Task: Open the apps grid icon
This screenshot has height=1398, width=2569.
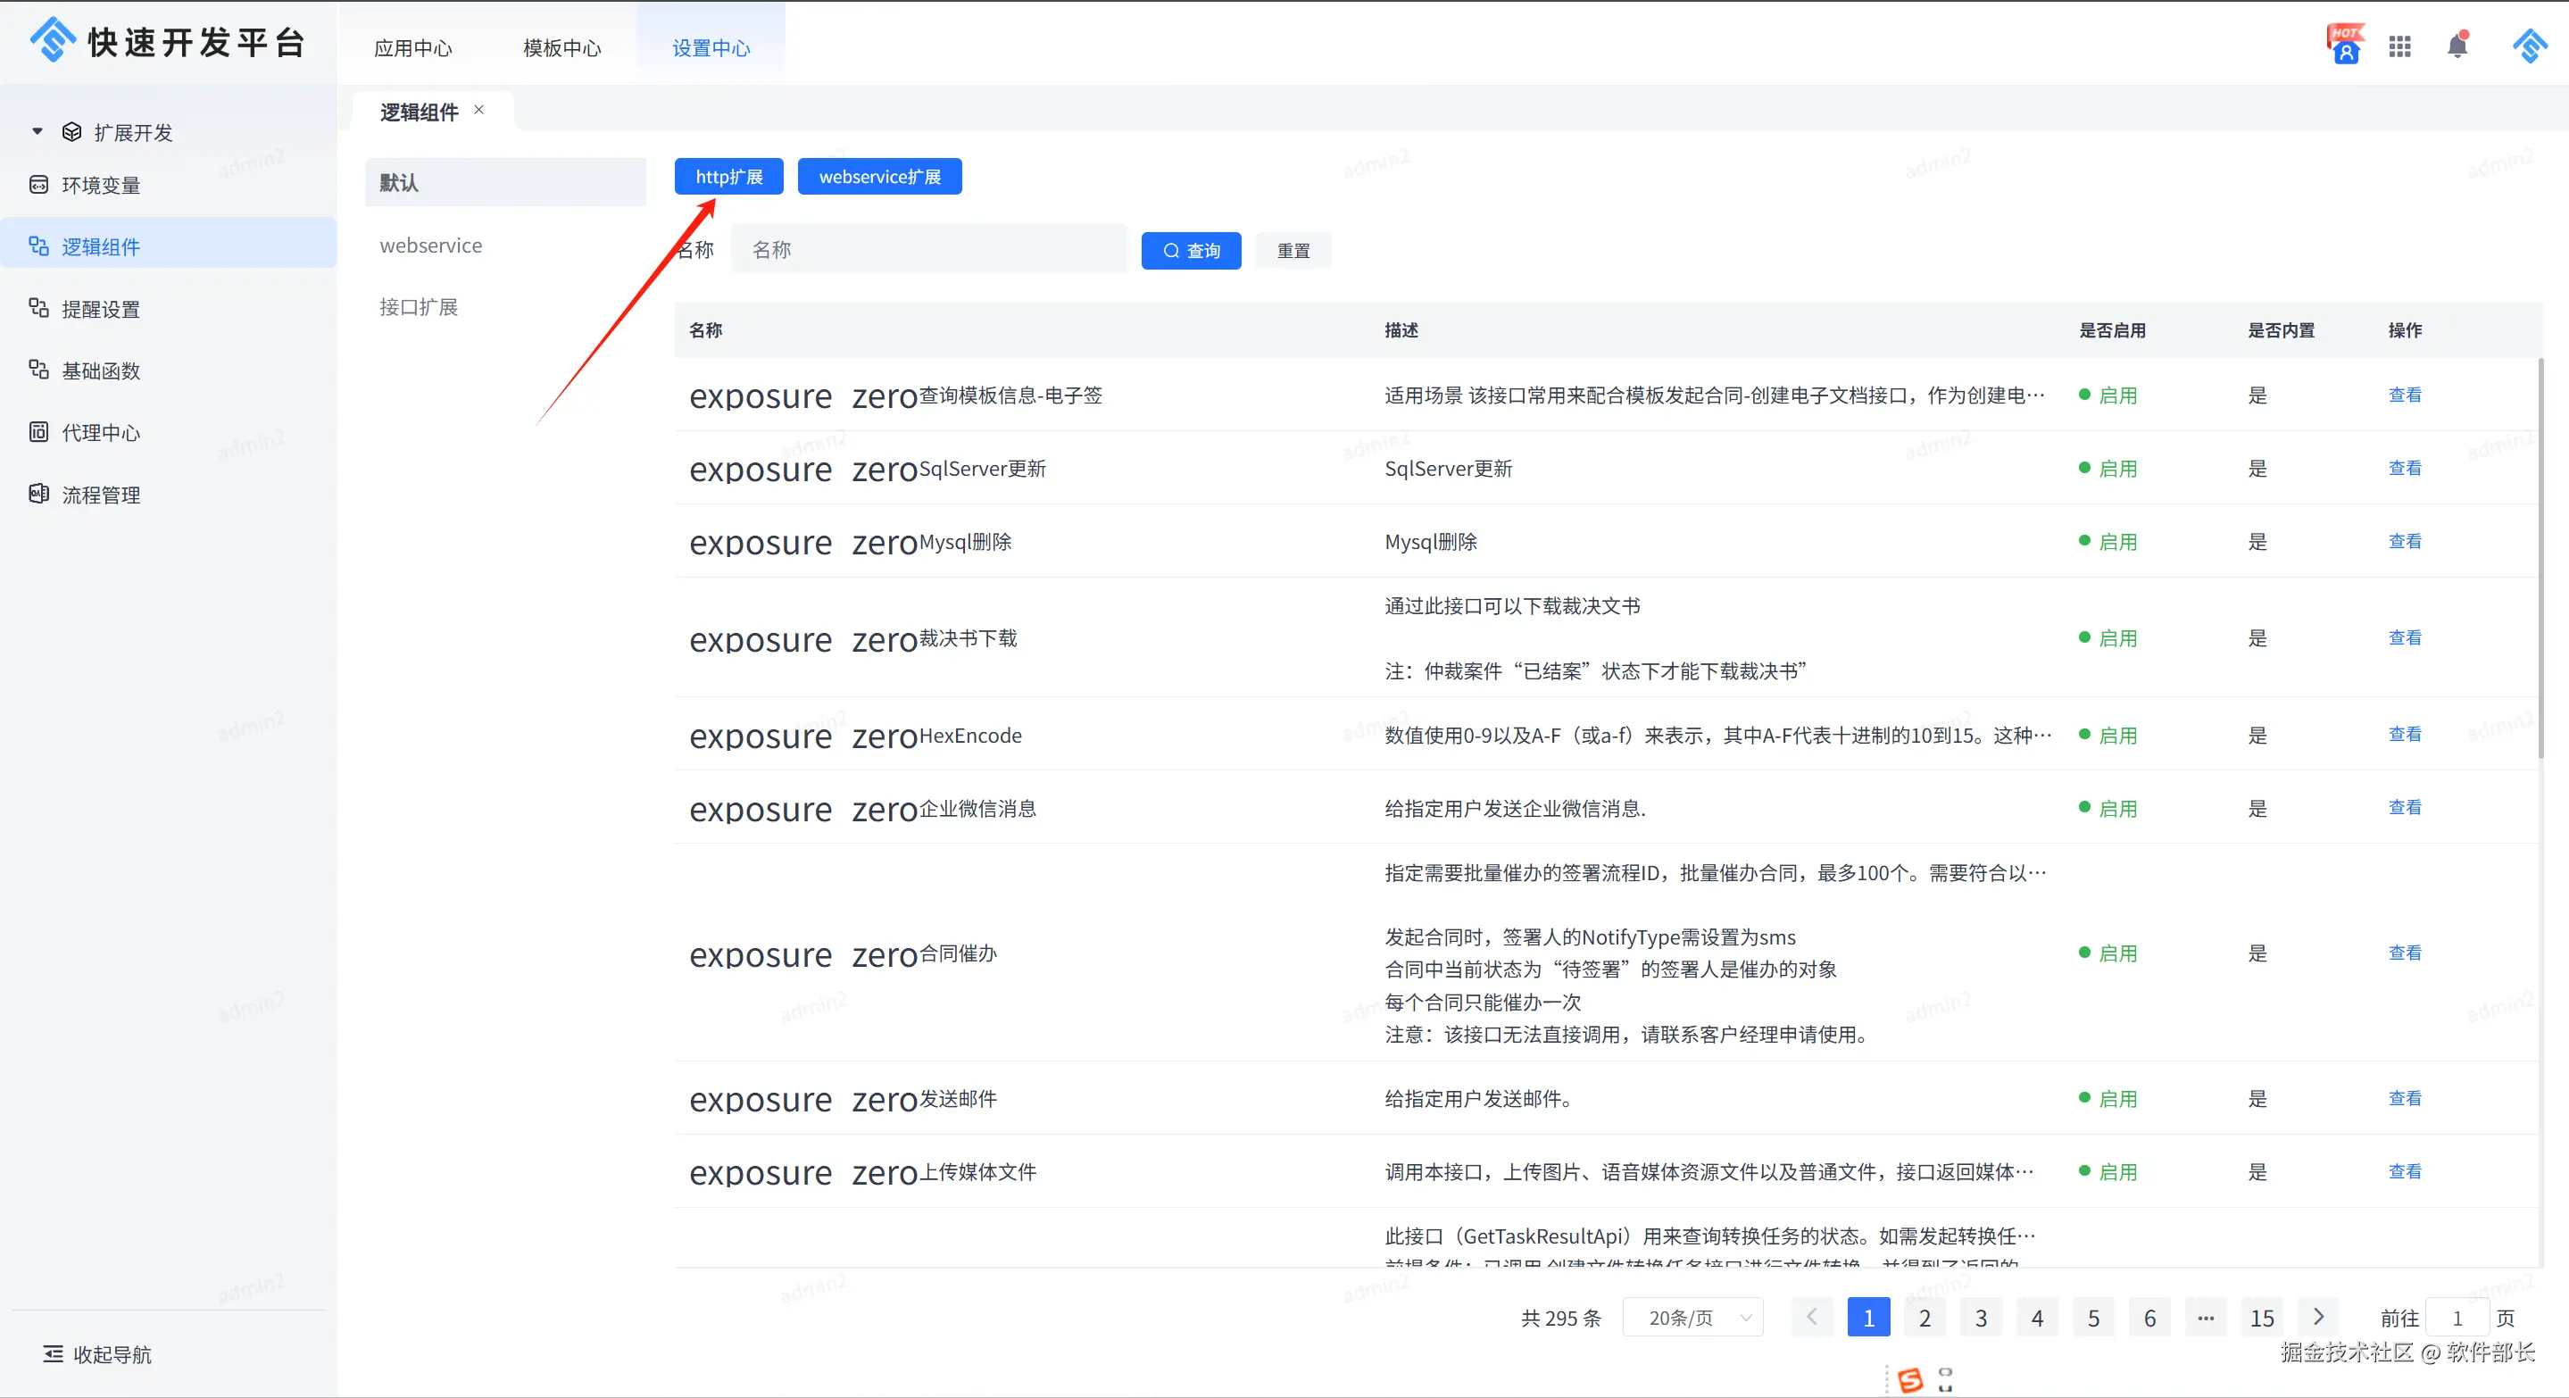Action: [2399, 46]
